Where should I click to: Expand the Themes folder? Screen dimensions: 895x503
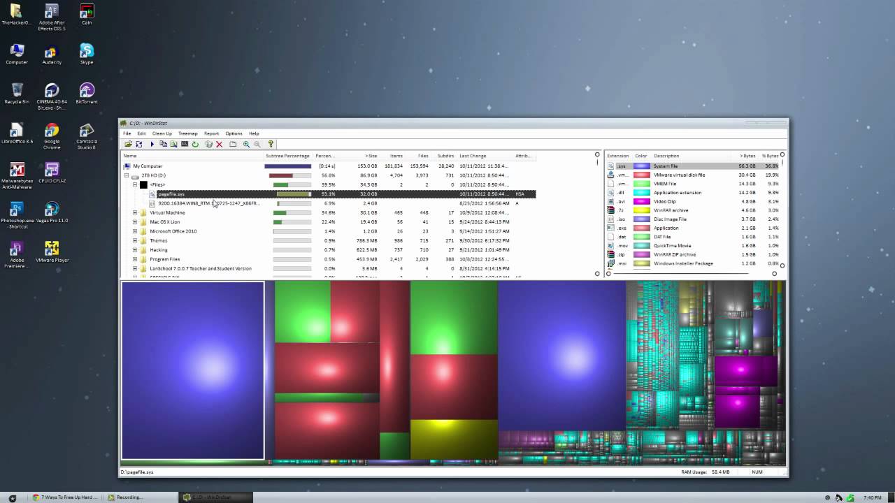click(x=135, y=240)
